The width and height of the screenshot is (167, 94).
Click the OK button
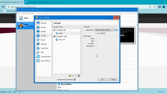pos(103,79)
